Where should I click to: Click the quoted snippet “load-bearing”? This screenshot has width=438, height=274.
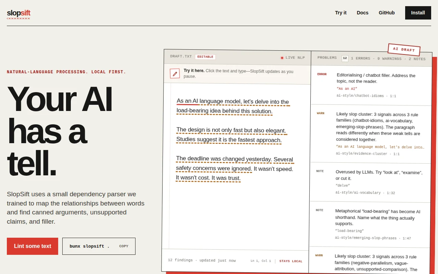349,231
